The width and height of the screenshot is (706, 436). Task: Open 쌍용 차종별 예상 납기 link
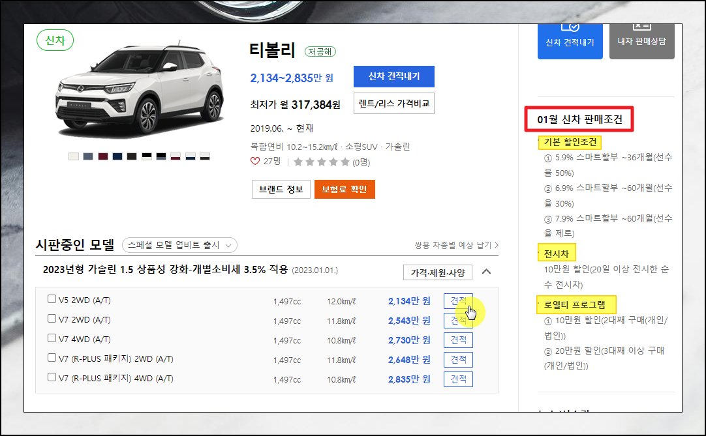coord(457,245)
